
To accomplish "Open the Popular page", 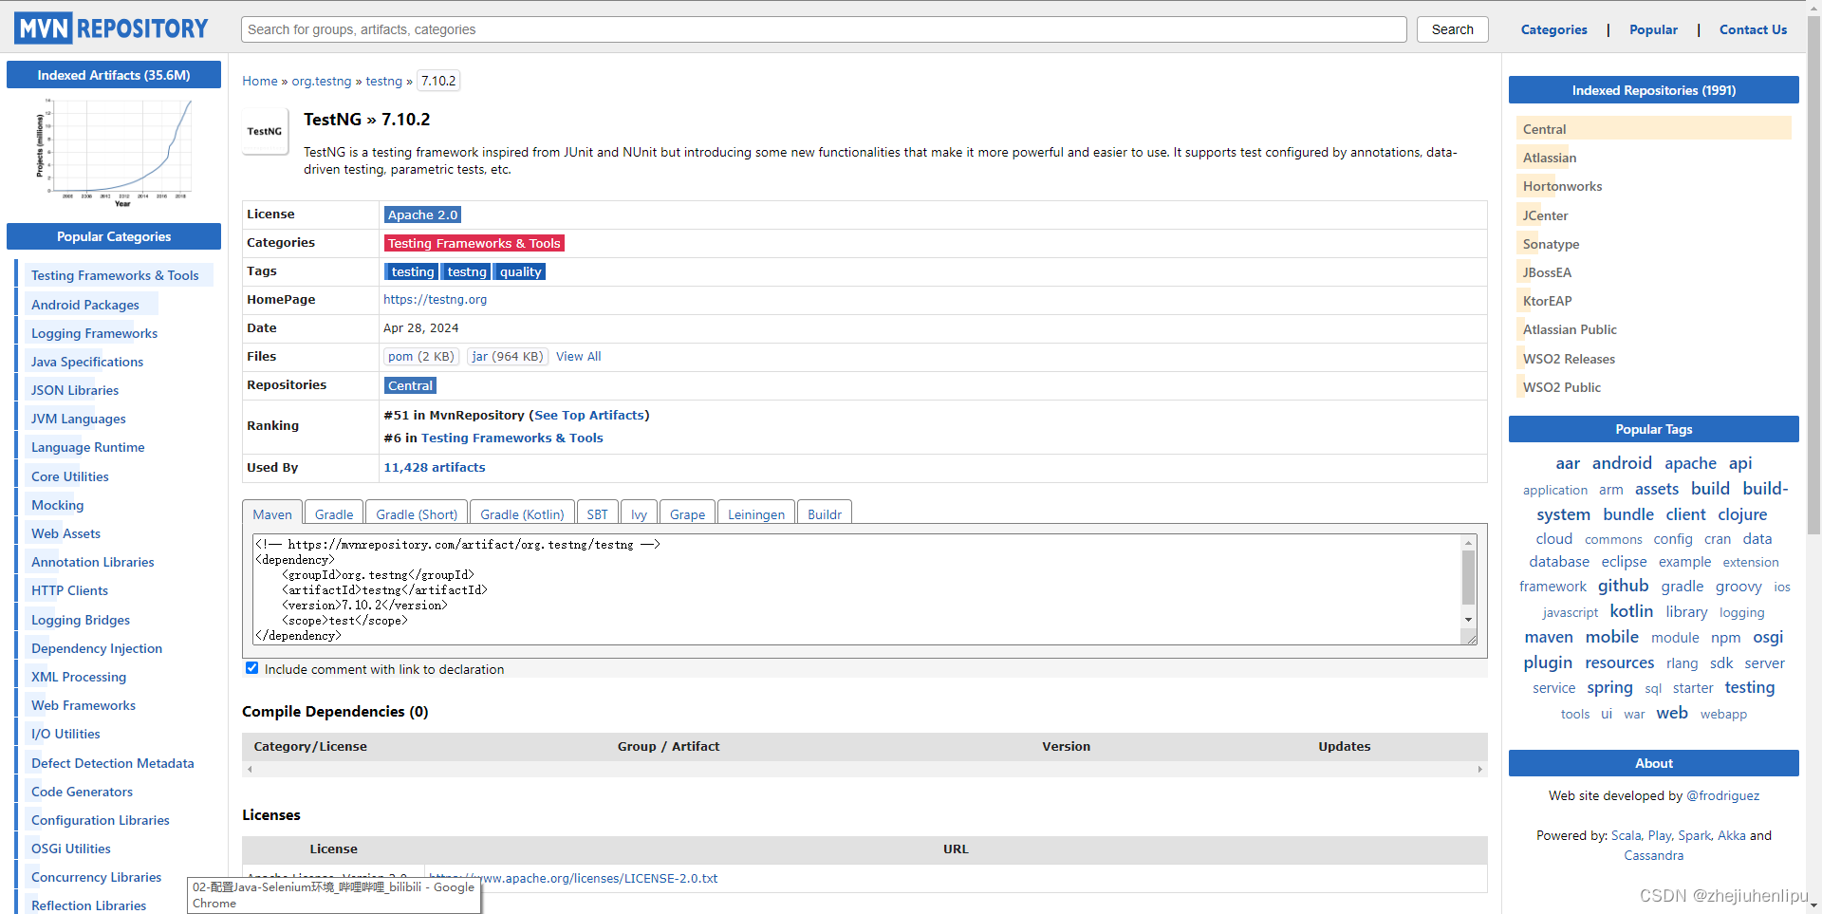I will (x=1653, y=29).
